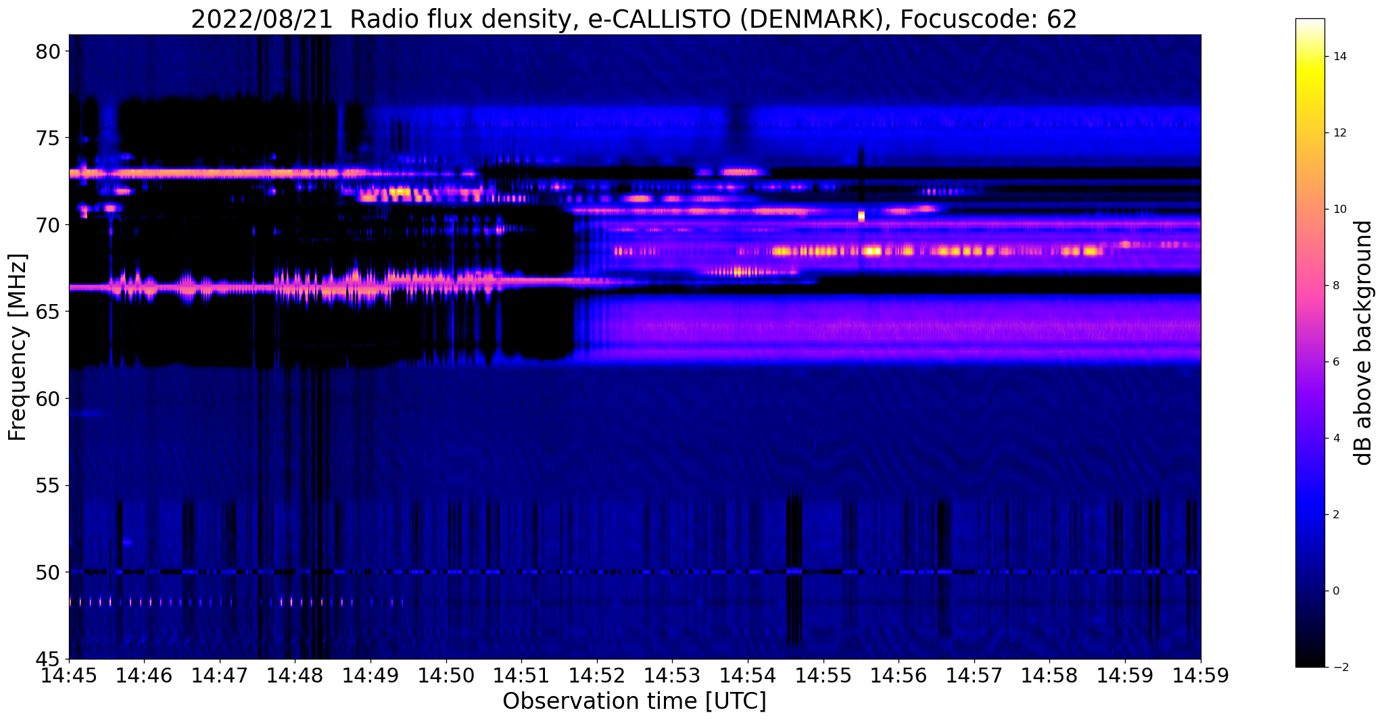Click colorbar tick label 8
1384x721 pixels.
pos(1335,286)
